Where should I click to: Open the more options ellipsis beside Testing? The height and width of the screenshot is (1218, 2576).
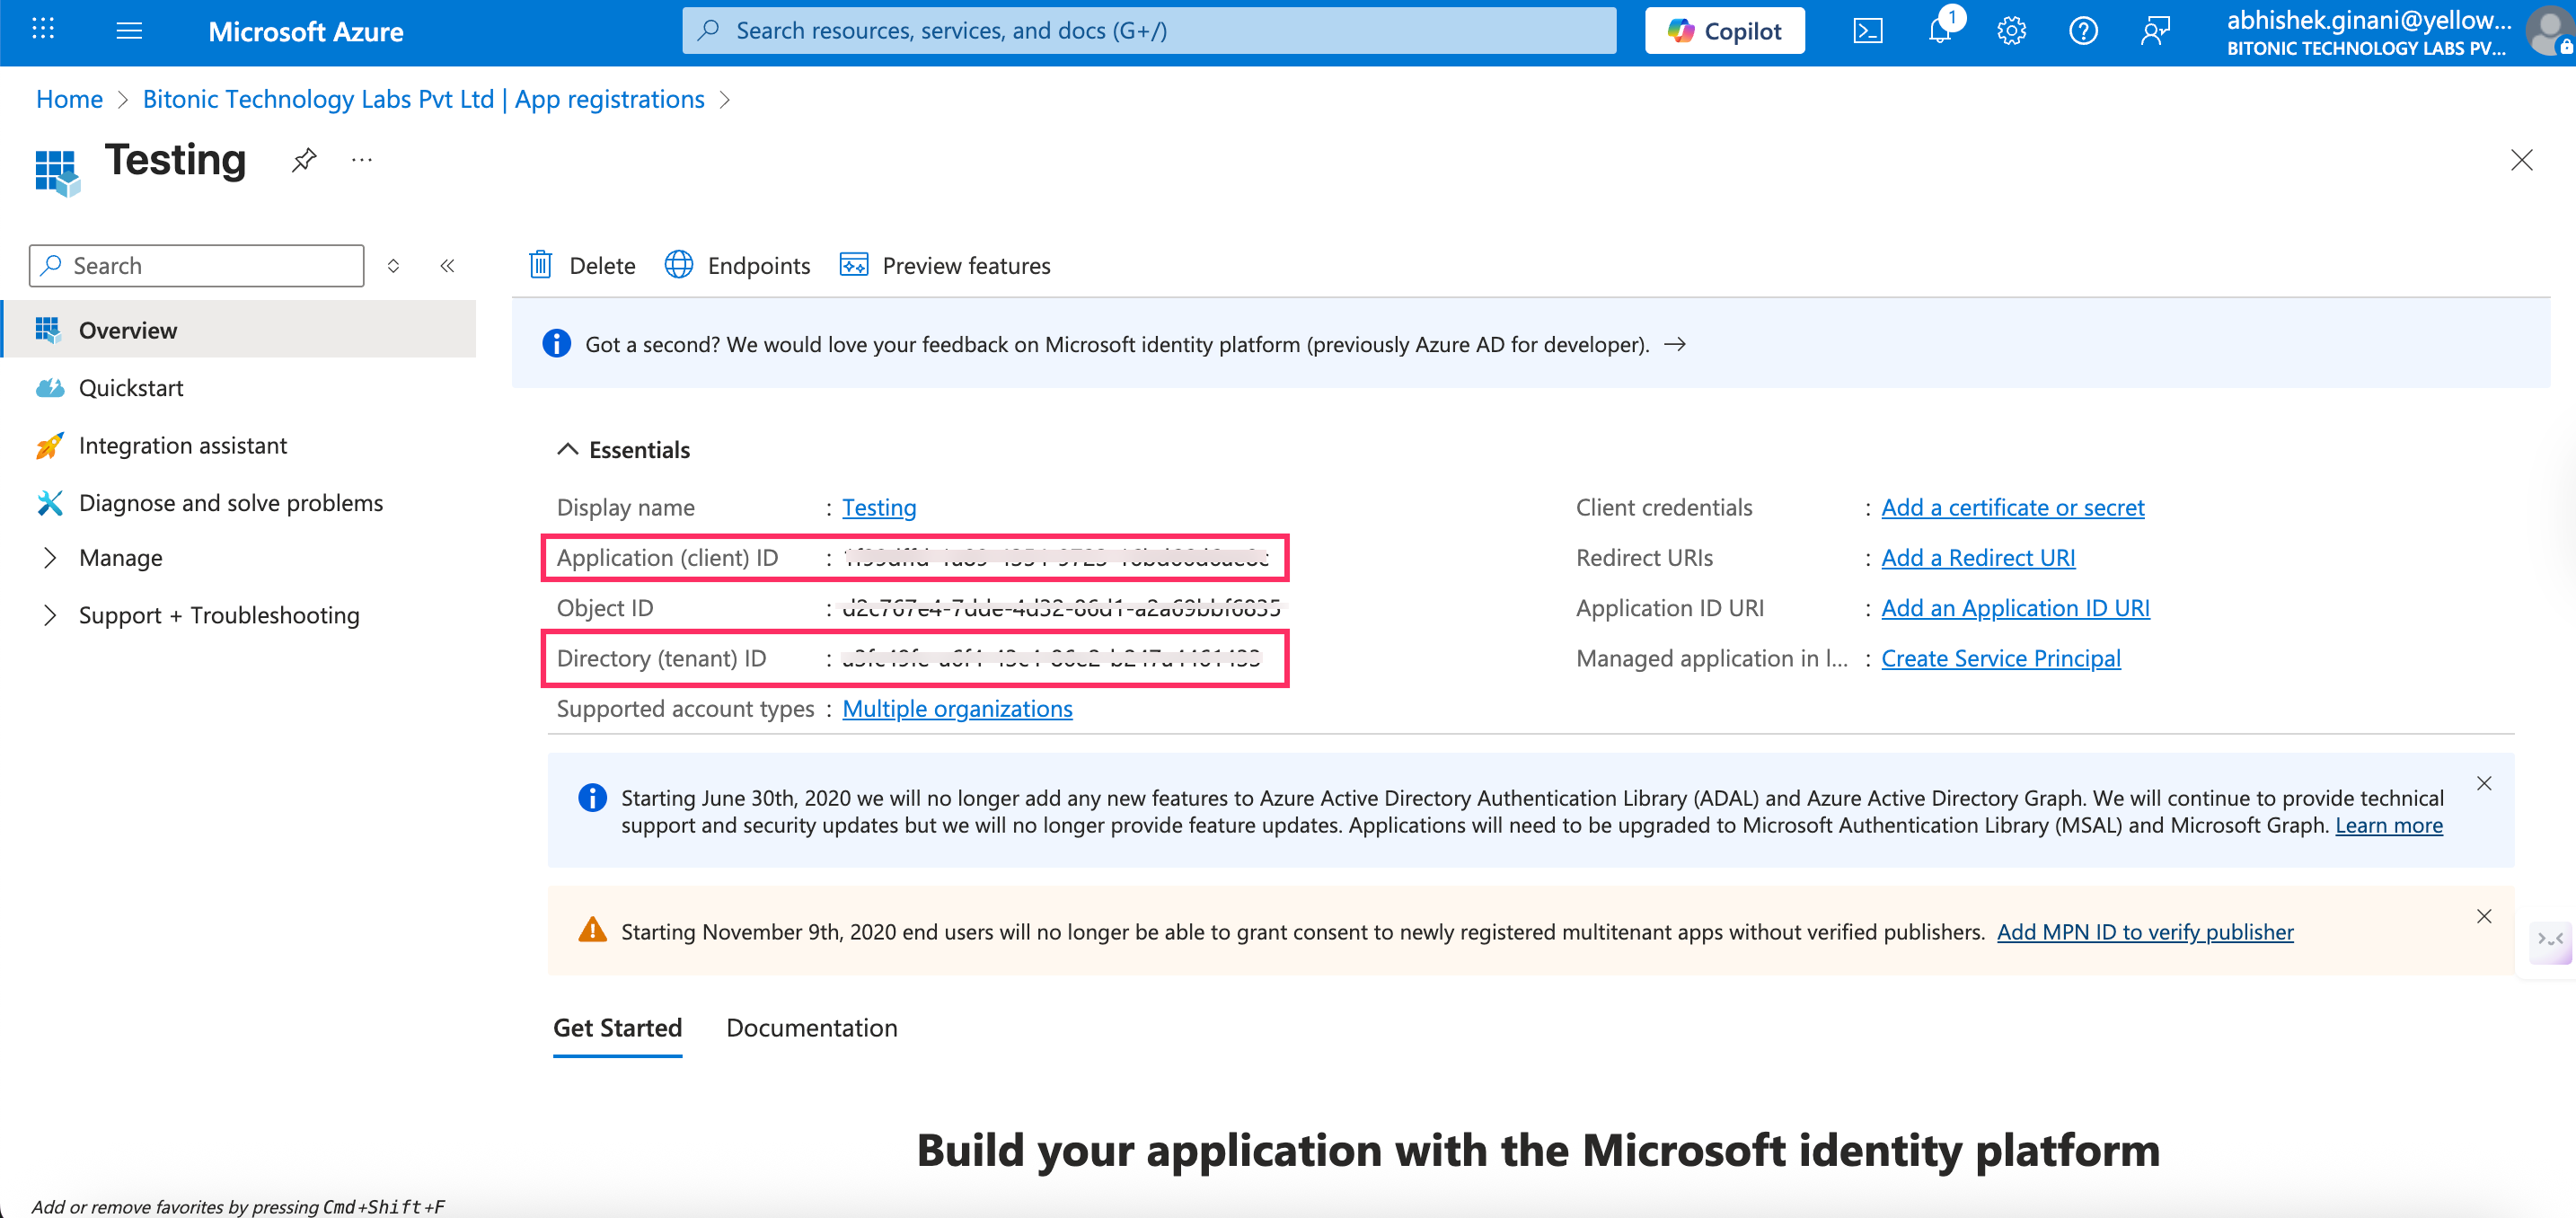tap(362, 160)
